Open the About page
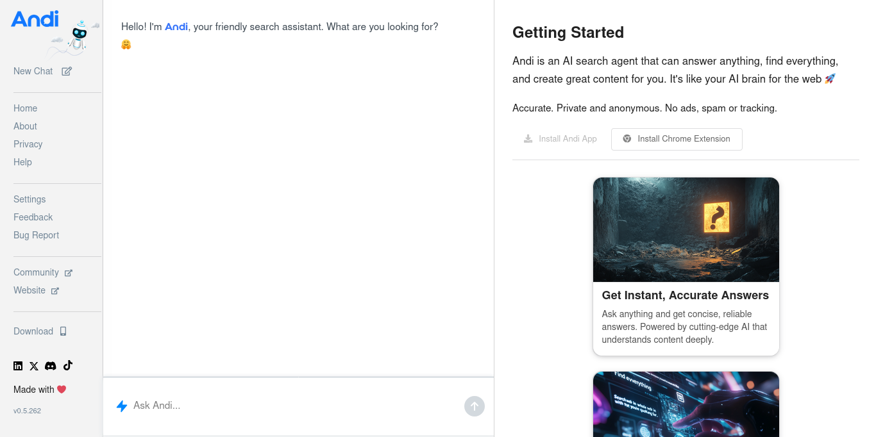Screen dimensions: 876x437 tap(26, 126)
